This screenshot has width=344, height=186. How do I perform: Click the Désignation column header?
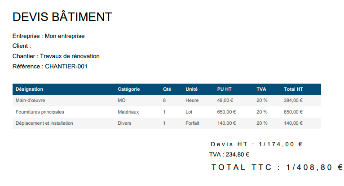click(x=29, y=89)
